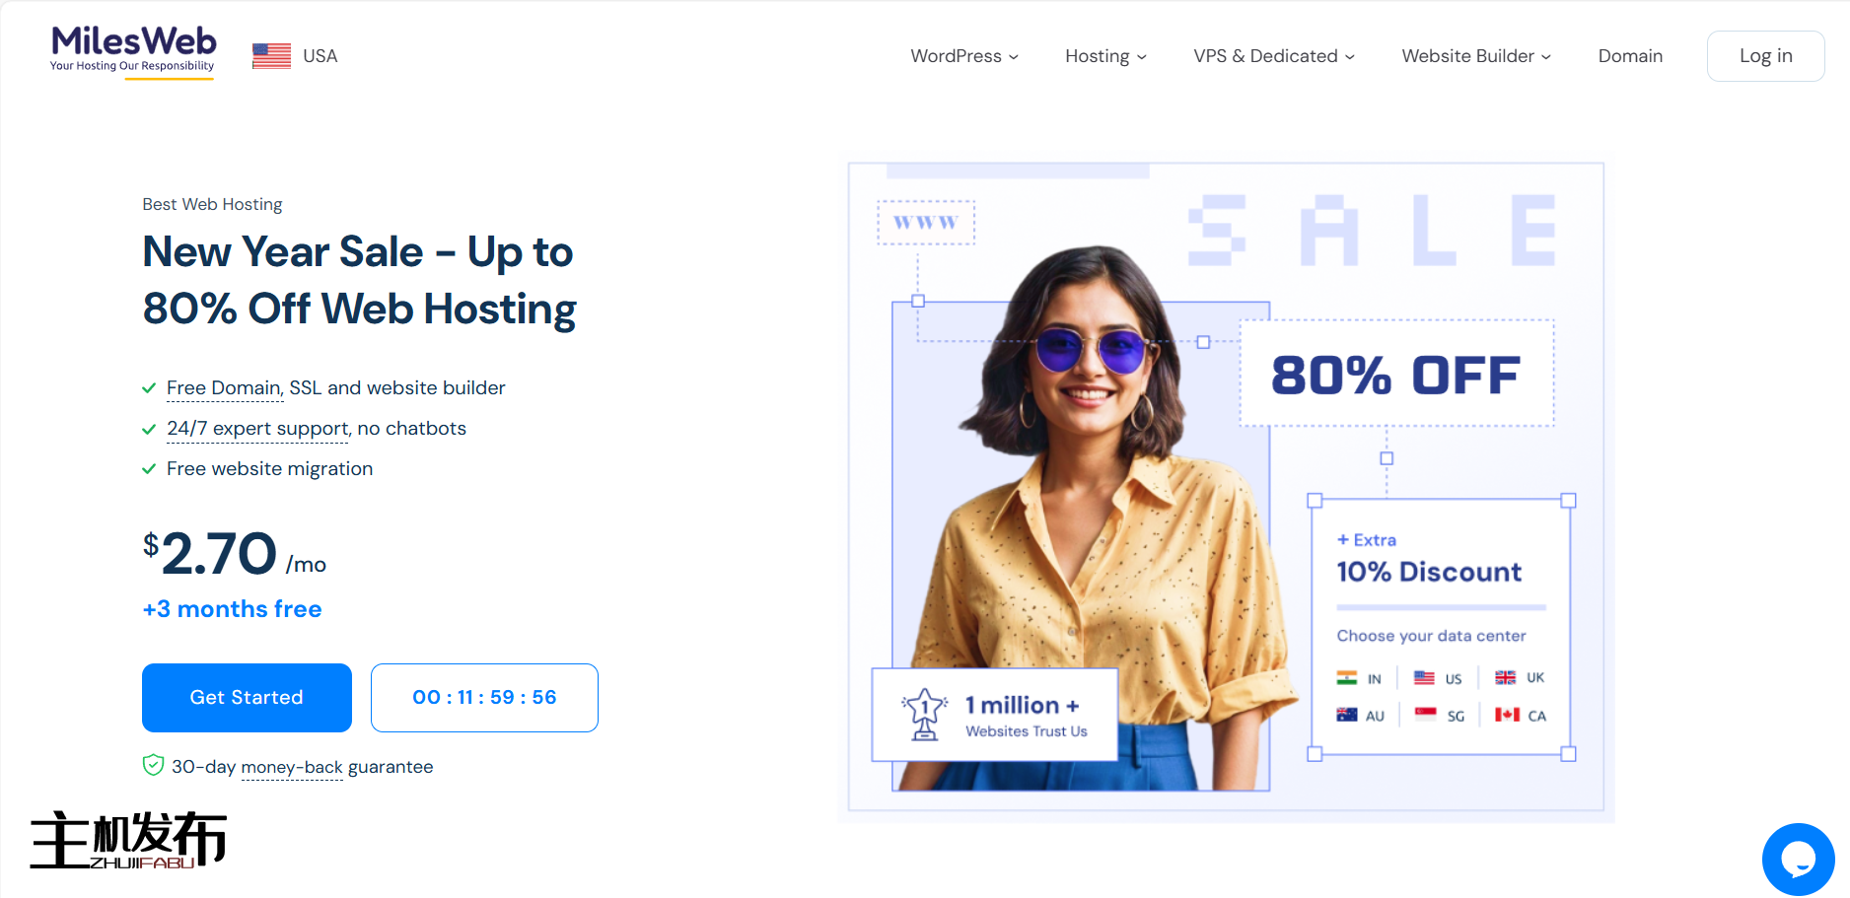Screen dimensions: 1850x898
Task: Click the Get Started button
Action: (x=247, y=698)
